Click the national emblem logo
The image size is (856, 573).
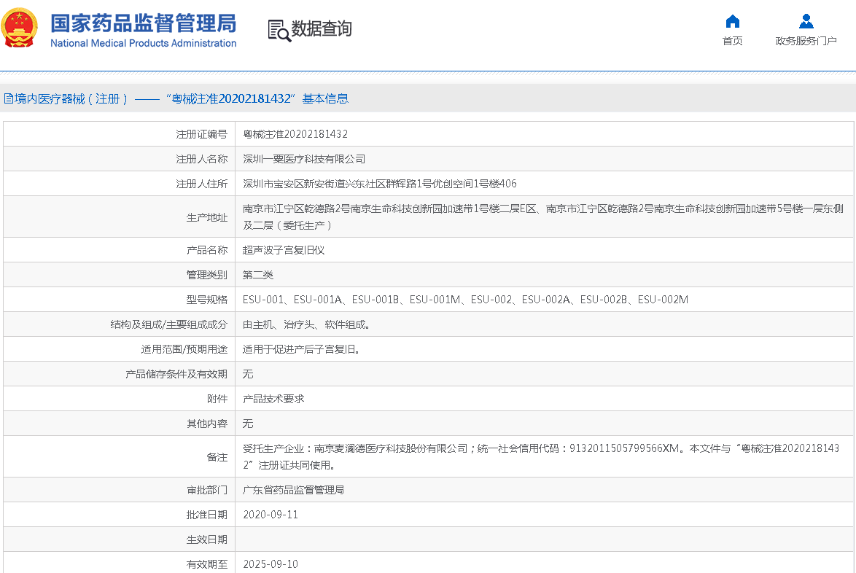[20, 28]
